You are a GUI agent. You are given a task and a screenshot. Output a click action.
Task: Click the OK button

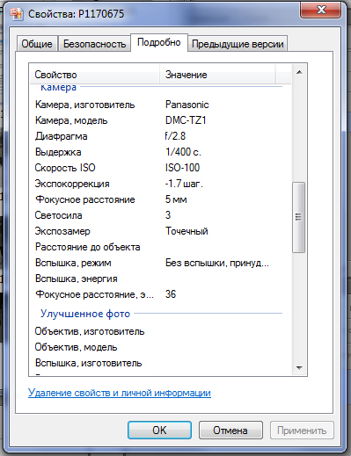point(159,431)
